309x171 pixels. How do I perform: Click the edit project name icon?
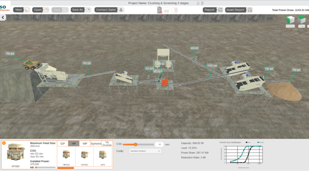coord(198,3)
